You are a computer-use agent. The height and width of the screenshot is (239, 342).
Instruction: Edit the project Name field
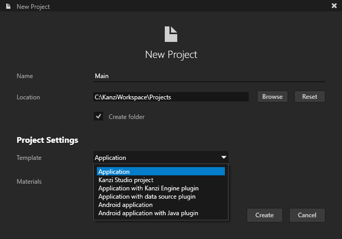[209, 76]
